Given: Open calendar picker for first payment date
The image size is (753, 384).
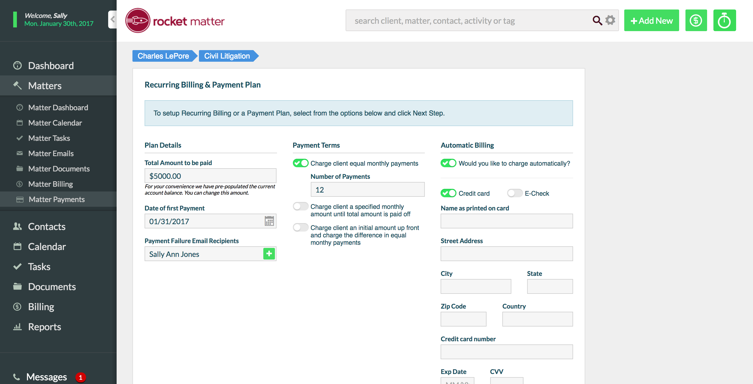Looking at the screenshot, I should click(x=269, y=221).
